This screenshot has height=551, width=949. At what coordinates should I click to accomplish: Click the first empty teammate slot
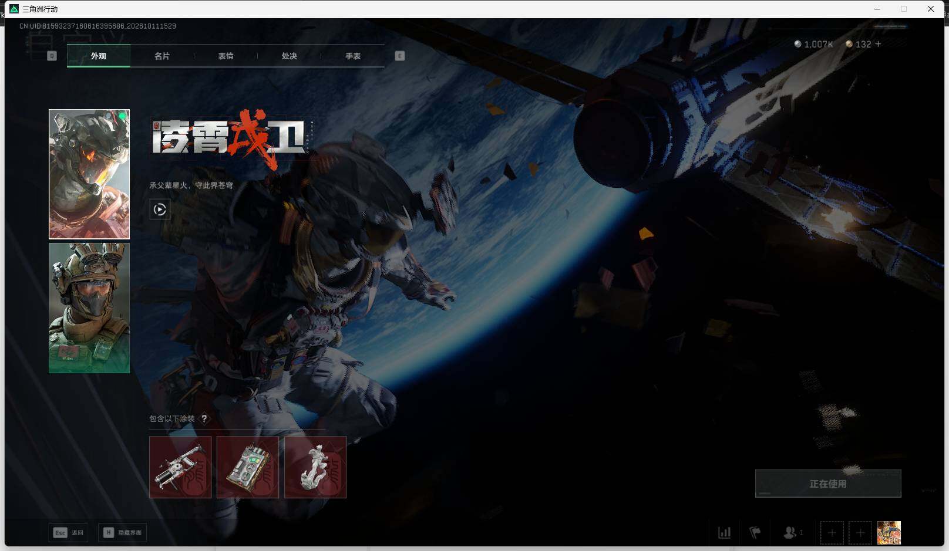[x=832, y=533]
